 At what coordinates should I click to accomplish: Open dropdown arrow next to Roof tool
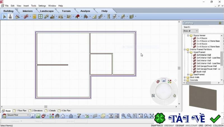pyautogui.click(x=81, y=16)
